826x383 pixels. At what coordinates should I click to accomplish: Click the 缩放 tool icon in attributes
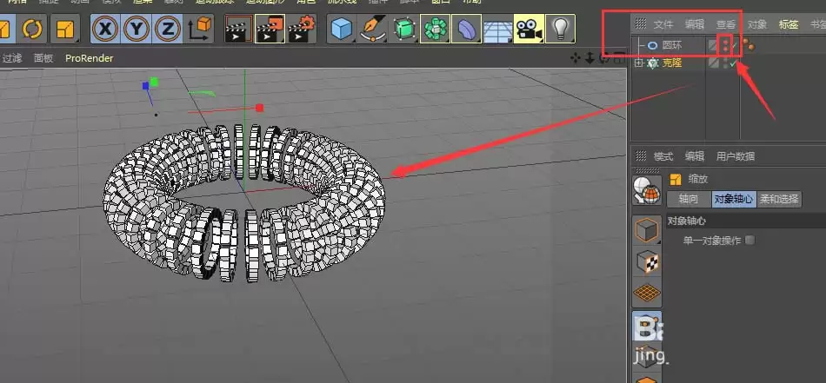click(x=676, y=180)
